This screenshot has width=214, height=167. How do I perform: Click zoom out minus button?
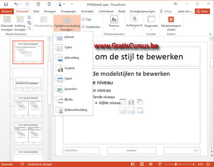pyautogui.click(x=167, y=164)
